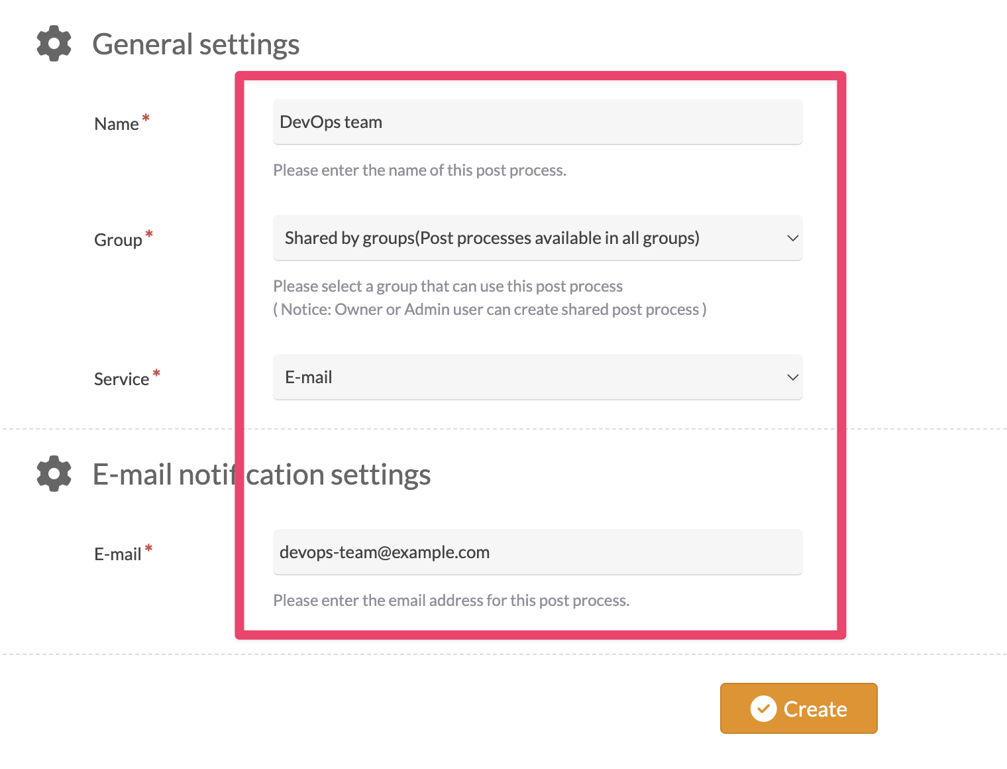Click the hint 'Please enter the name of this post process.'

(419, 170)
